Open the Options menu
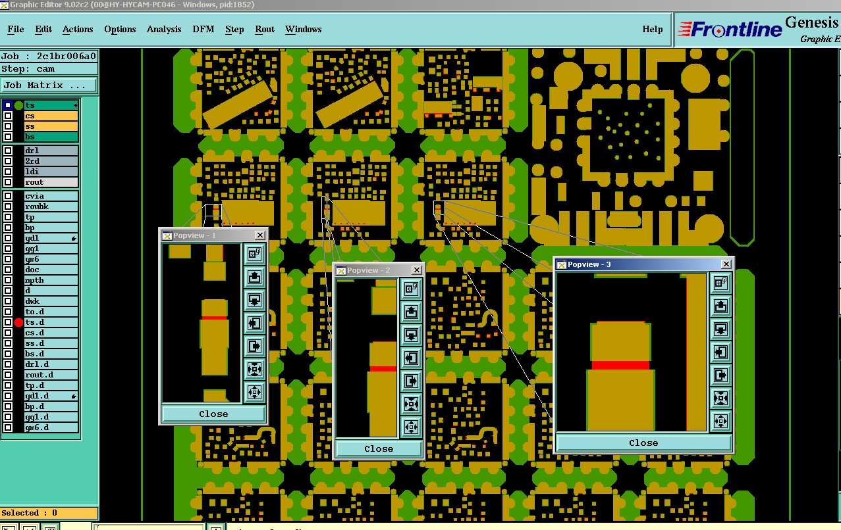This screenshot has width=841, height=530. click(120, 29)
